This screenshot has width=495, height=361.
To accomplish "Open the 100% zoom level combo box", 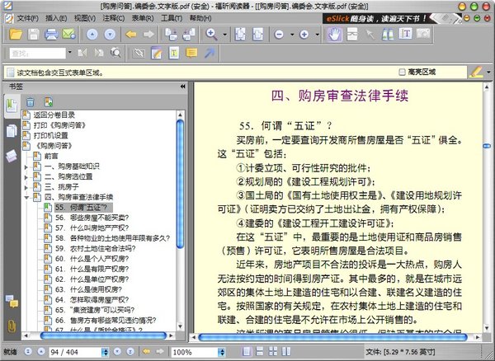I will (198, 352).
